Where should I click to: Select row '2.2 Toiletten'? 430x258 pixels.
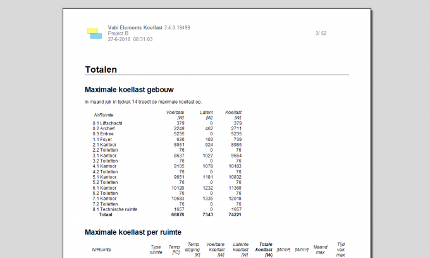tap(167, 150)
